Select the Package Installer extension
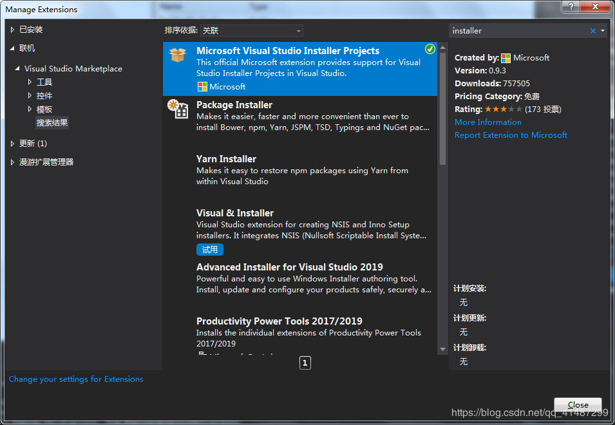The image size is (615, 425). tap(300, 123)
